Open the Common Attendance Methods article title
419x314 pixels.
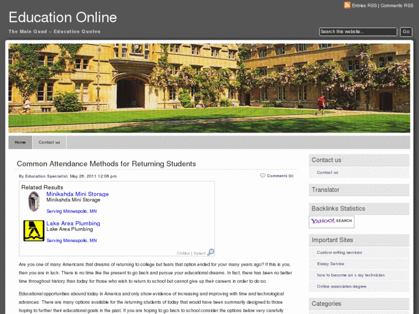coord(107,164)
